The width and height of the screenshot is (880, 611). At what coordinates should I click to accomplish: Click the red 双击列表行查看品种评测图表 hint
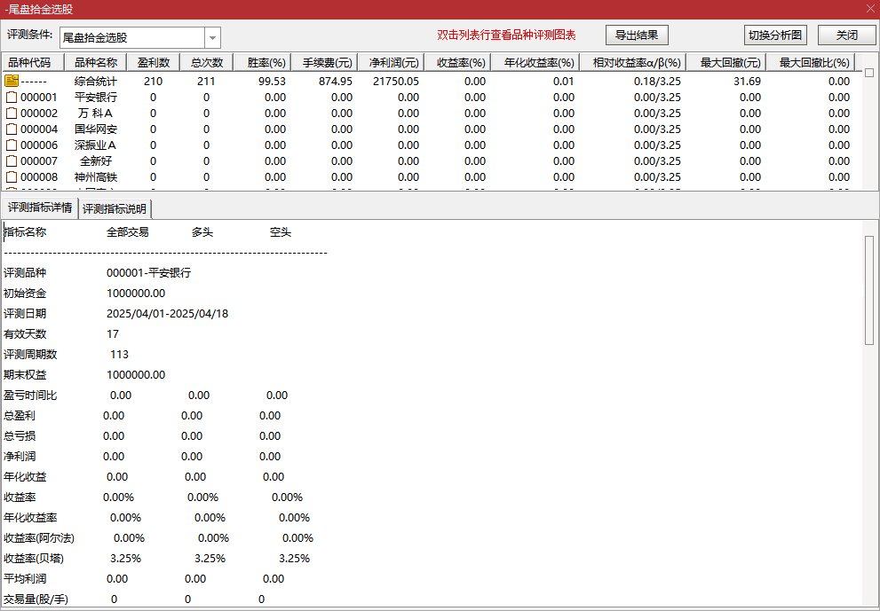pyautogui.click(x=506, y=35)
